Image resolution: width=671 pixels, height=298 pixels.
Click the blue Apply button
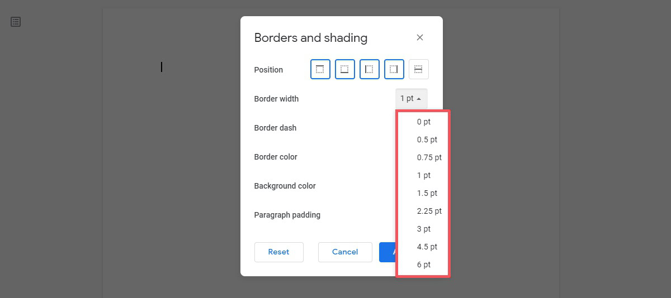click(x=388, y=252)
